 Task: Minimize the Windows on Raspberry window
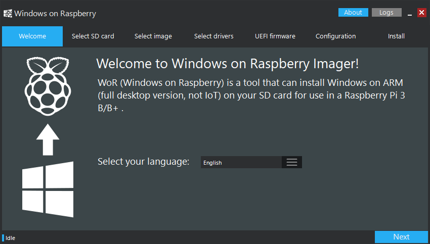click(409, 13)
